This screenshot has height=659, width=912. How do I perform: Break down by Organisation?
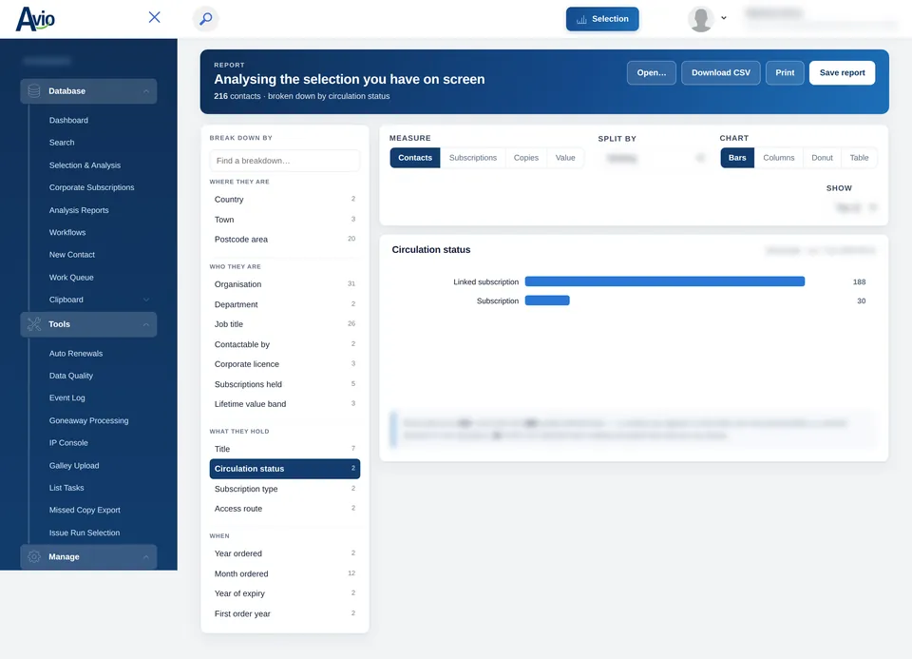[x=284, y=284]
